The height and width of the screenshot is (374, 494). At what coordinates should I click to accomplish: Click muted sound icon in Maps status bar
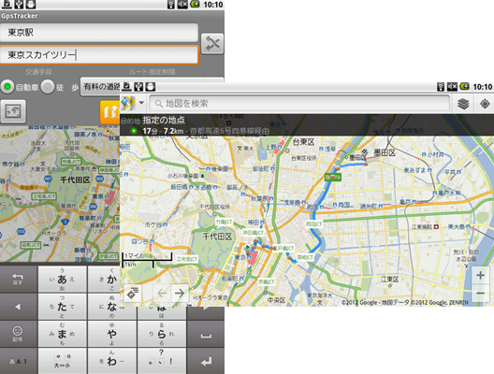pyautogui.click(x=452, y=87)
